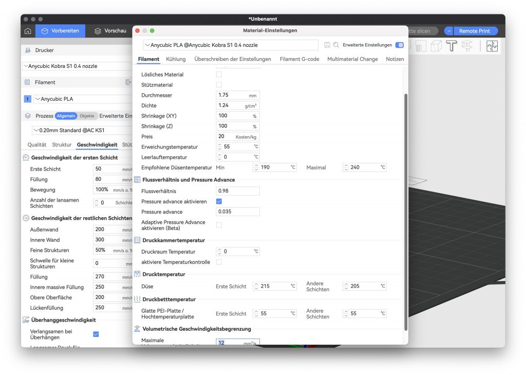Click the Flussverhältnis input field
526x375 pixels.
(x=238, y=191)
